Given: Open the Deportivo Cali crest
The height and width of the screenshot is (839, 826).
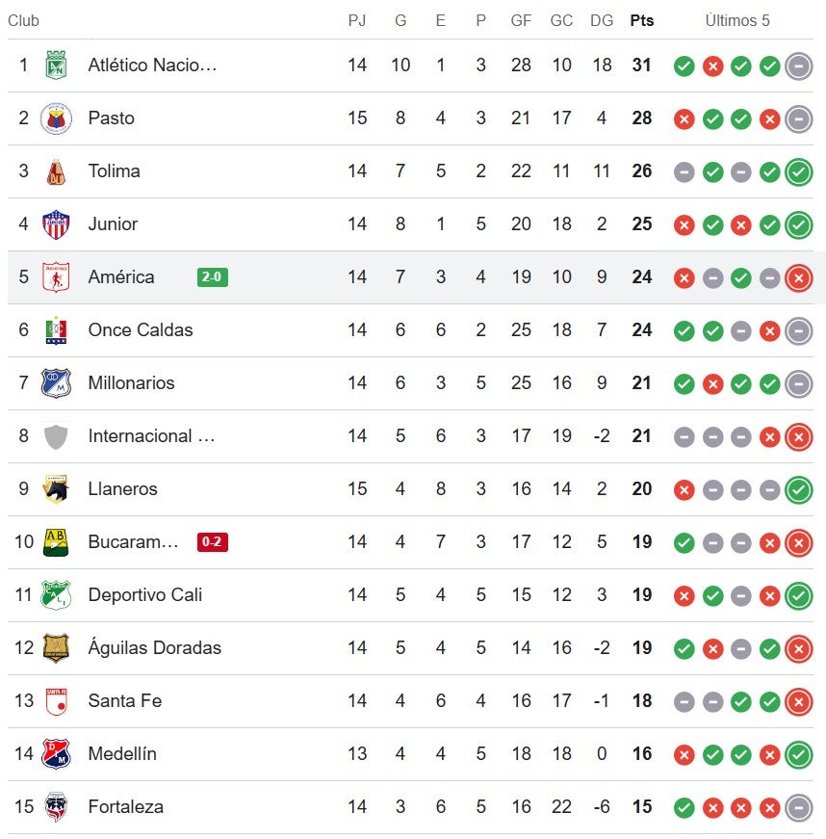Looking at the screenshot, I should [56, 595].
